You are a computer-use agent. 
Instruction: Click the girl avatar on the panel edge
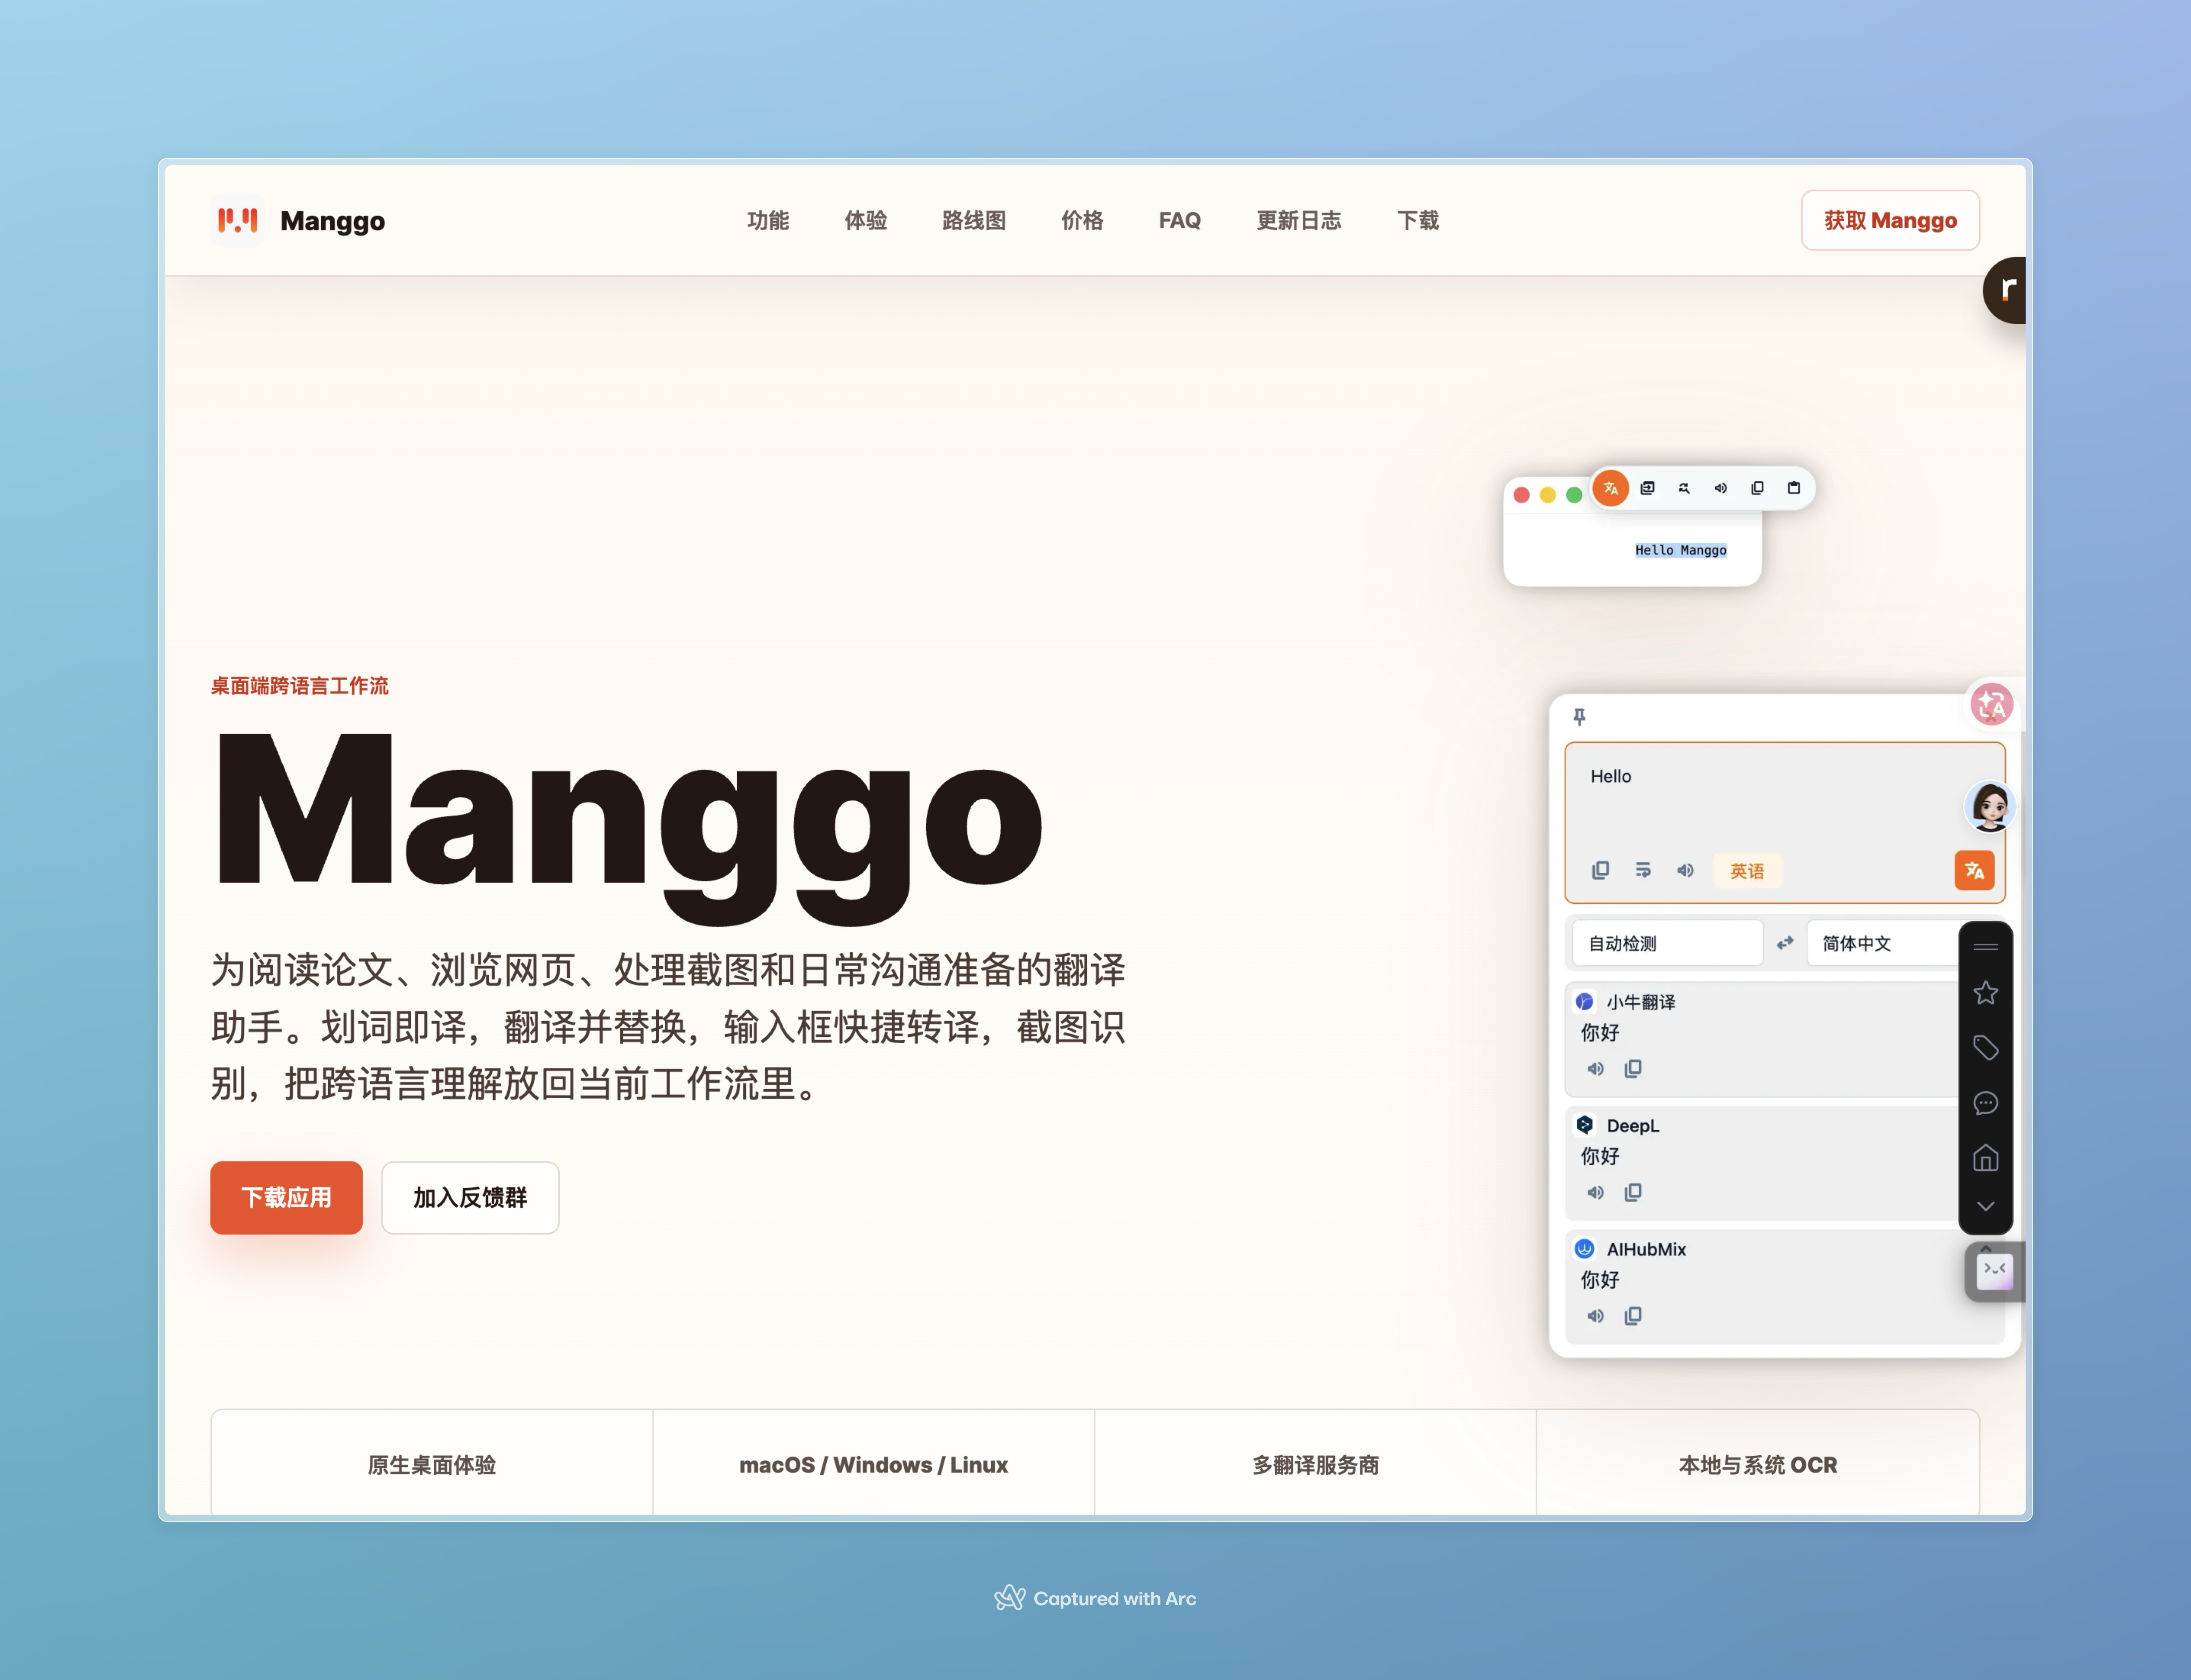tap(1990, 806)
